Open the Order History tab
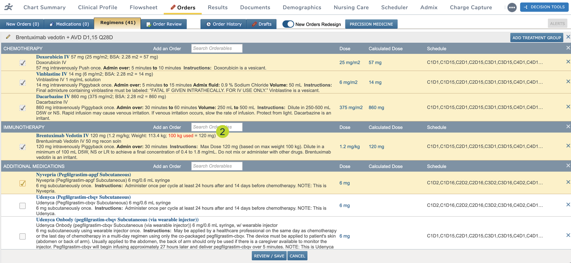 pos(224,24)
